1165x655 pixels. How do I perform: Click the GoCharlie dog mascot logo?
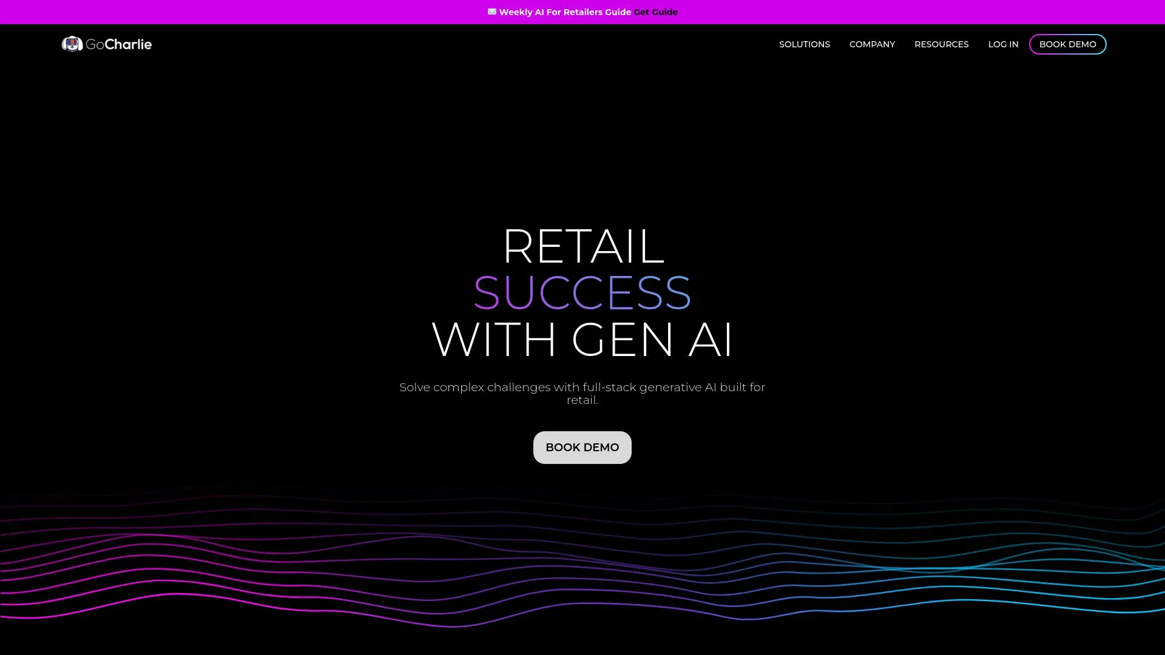click(72, 44)
